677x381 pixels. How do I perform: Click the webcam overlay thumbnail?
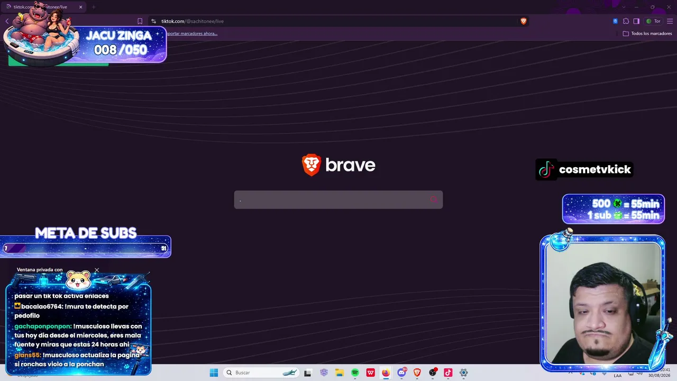point(602,303)
